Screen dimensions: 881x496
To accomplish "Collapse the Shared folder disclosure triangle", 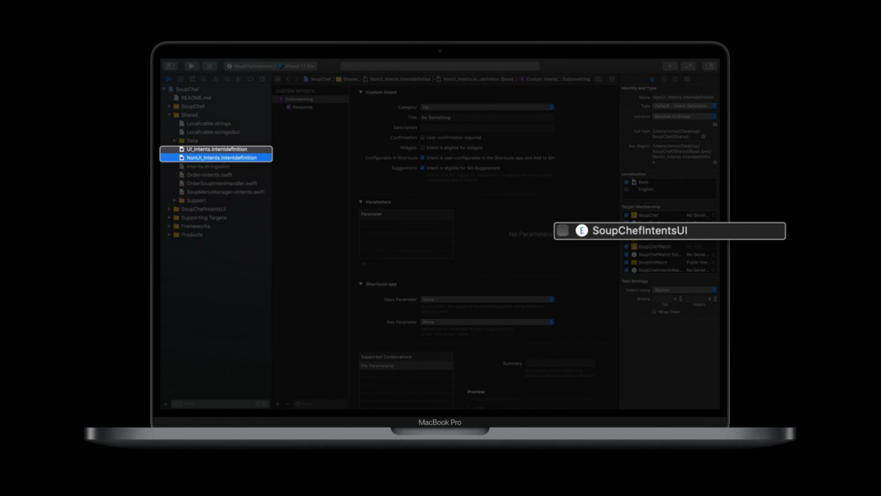I will 170,114.
